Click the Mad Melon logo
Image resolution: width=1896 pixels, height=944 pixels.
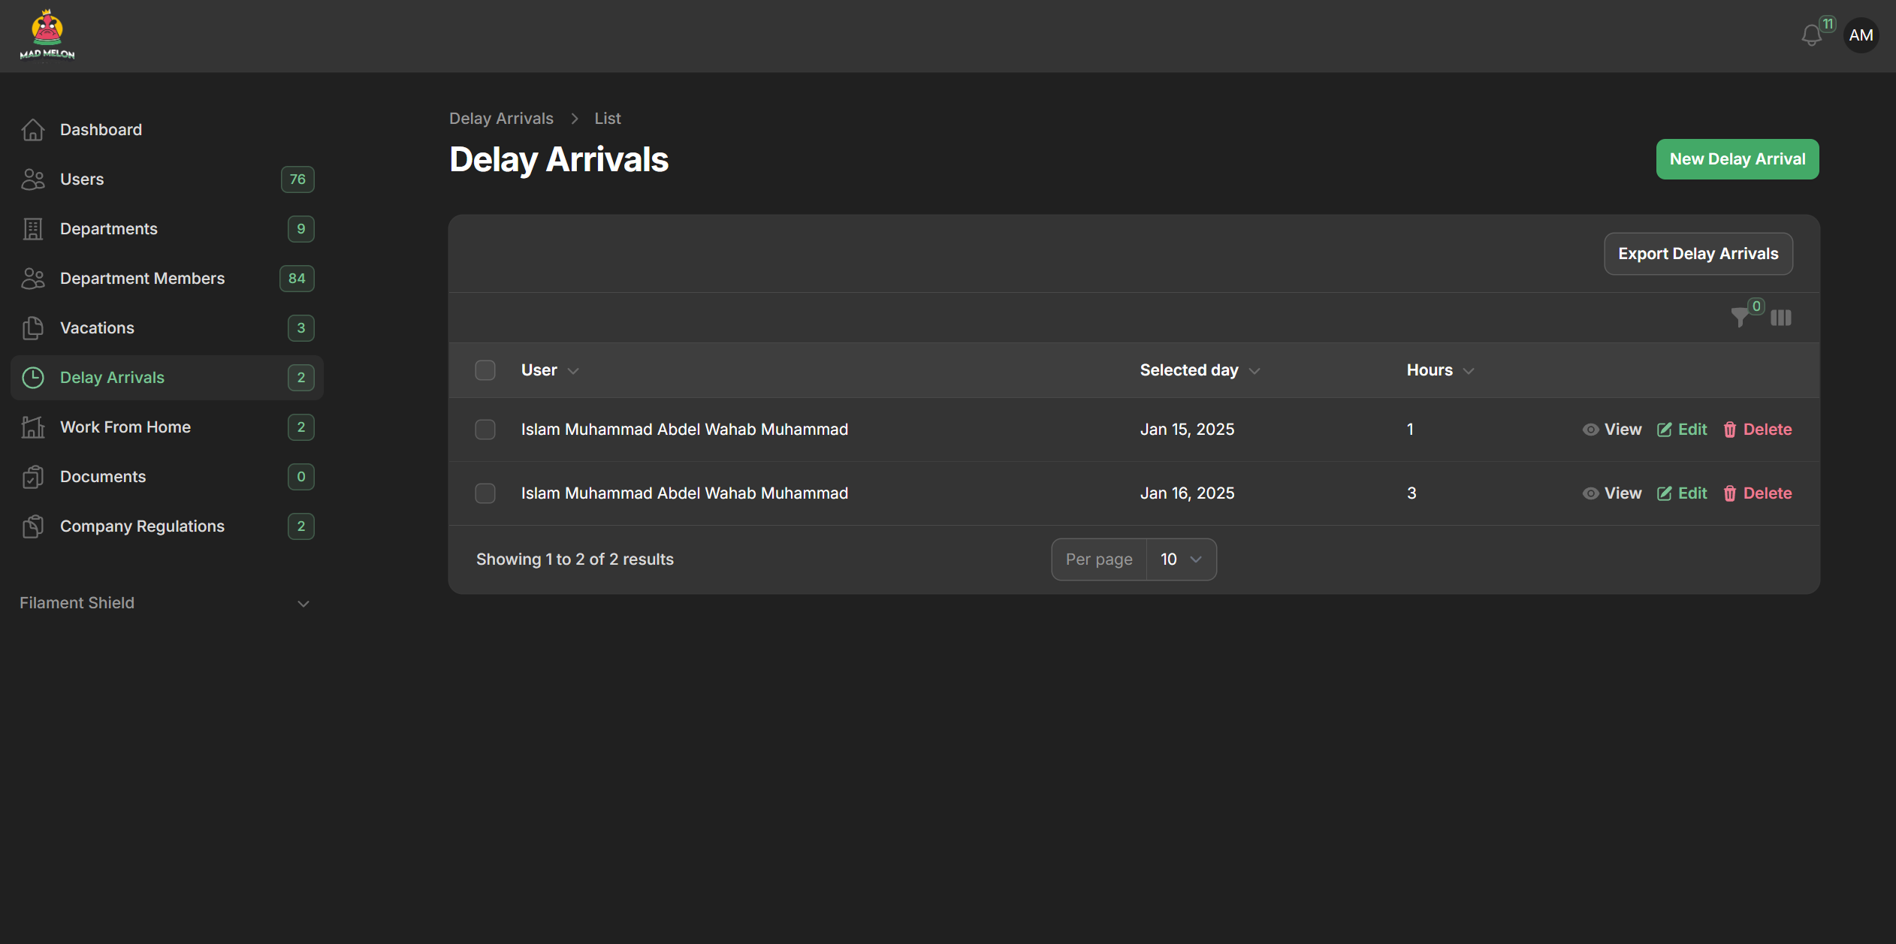coord(47,35)
